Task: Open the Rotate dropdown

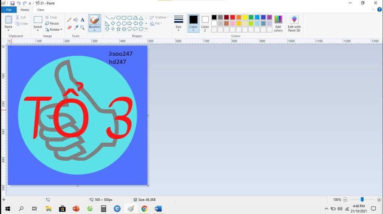Action: tap(54, 30)
